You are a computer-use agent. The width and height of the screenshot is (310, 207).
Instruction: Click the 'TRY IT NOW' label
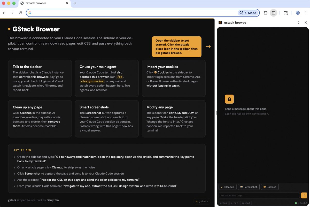[x=22, y=150]
